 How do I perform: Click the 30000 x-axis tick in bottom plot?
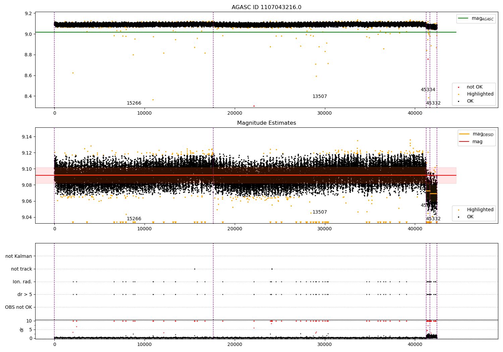(325, 345)
